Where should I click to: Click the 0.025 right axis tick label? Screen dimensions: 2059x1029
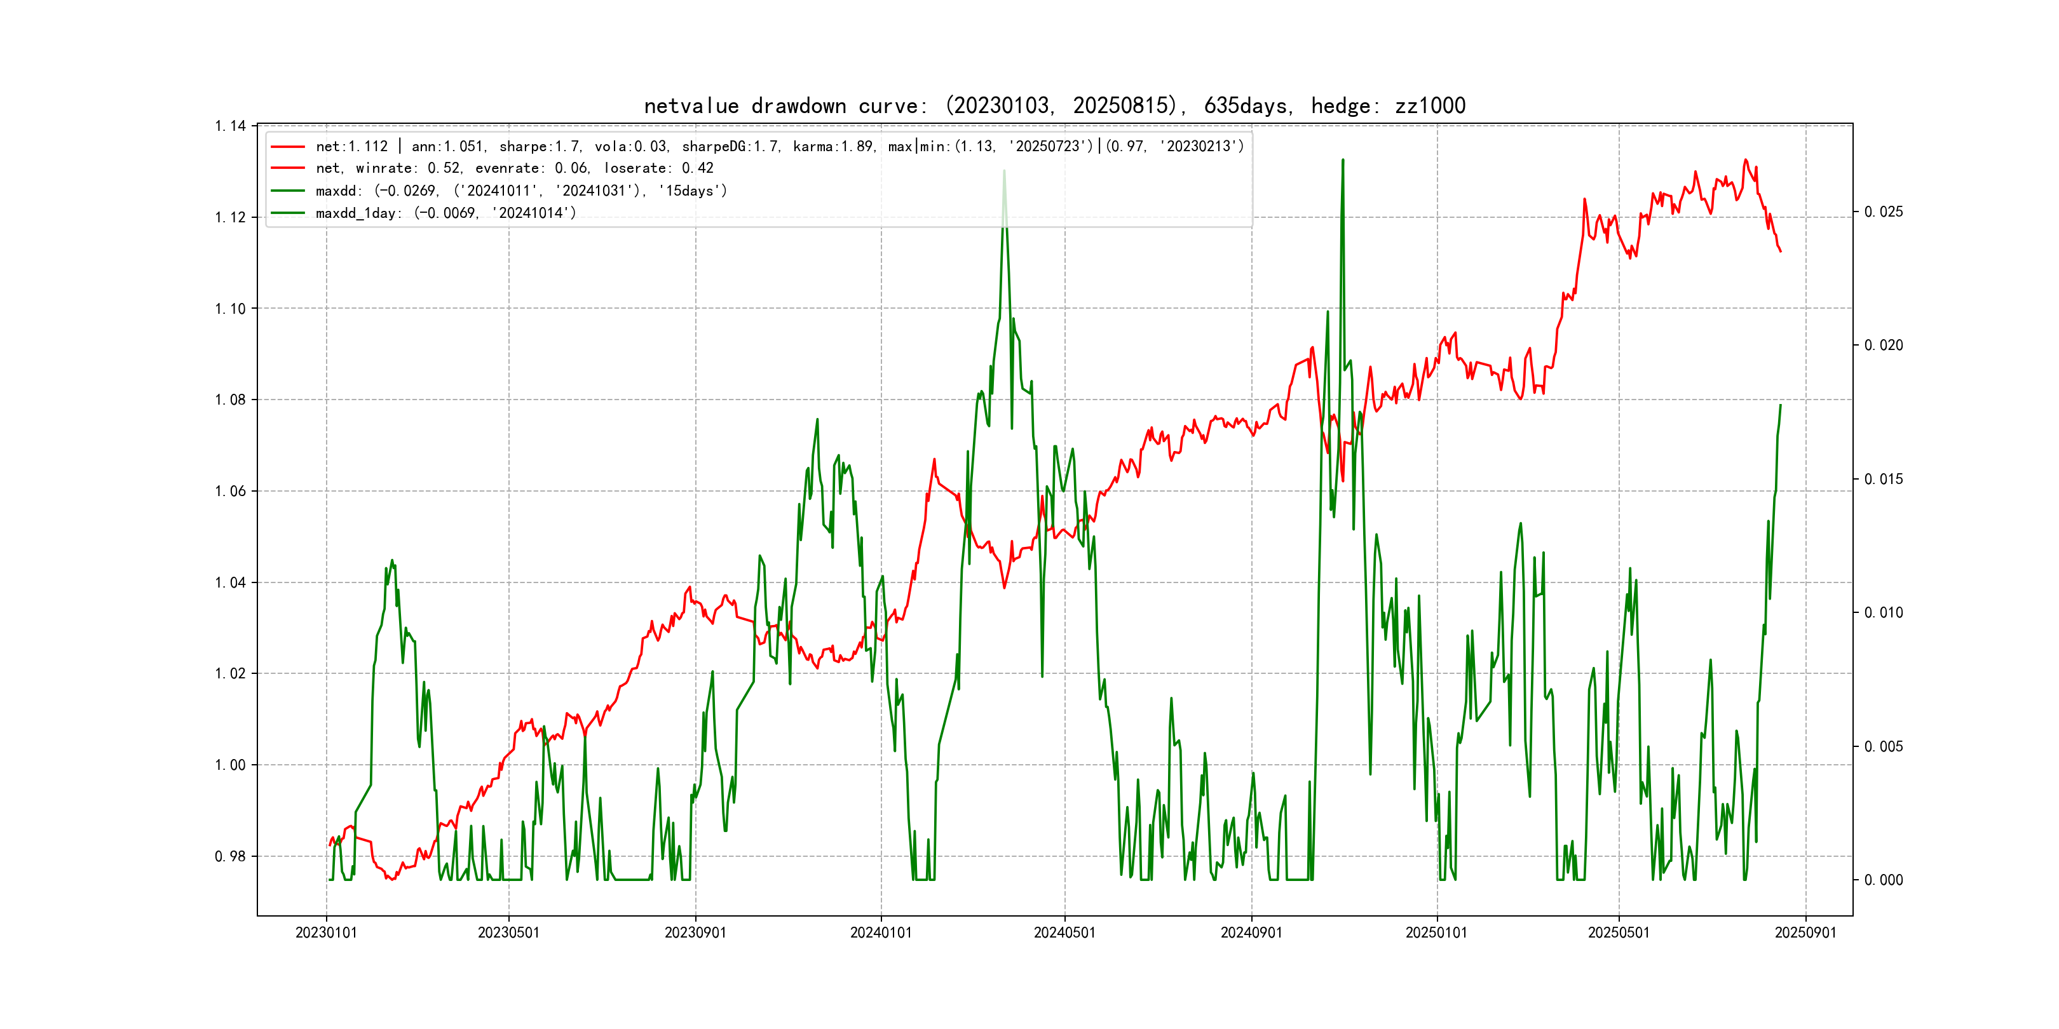(x=1883, y=212)
